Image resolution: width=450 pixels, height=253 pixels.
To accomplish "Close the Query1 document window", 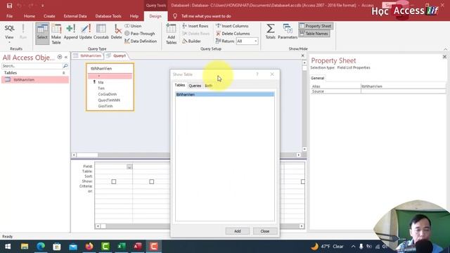I will (x=302, y=56).
